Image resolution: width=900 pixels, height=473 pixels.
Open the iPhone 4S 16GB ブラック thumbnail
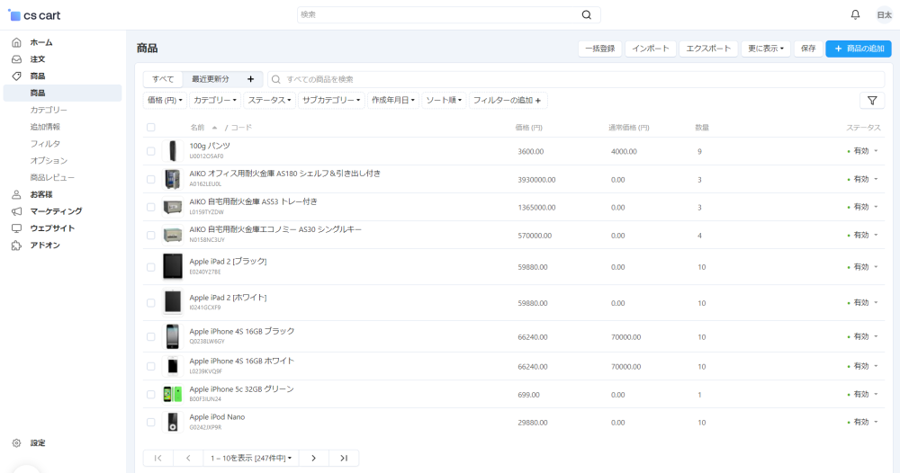(173, 336)
